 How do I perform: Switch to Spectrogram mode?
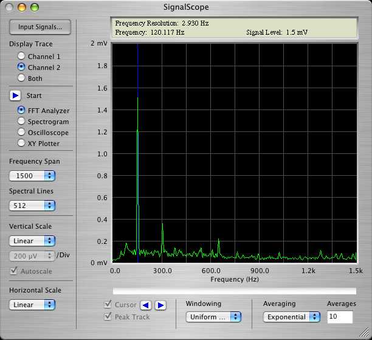click(22, 122)
